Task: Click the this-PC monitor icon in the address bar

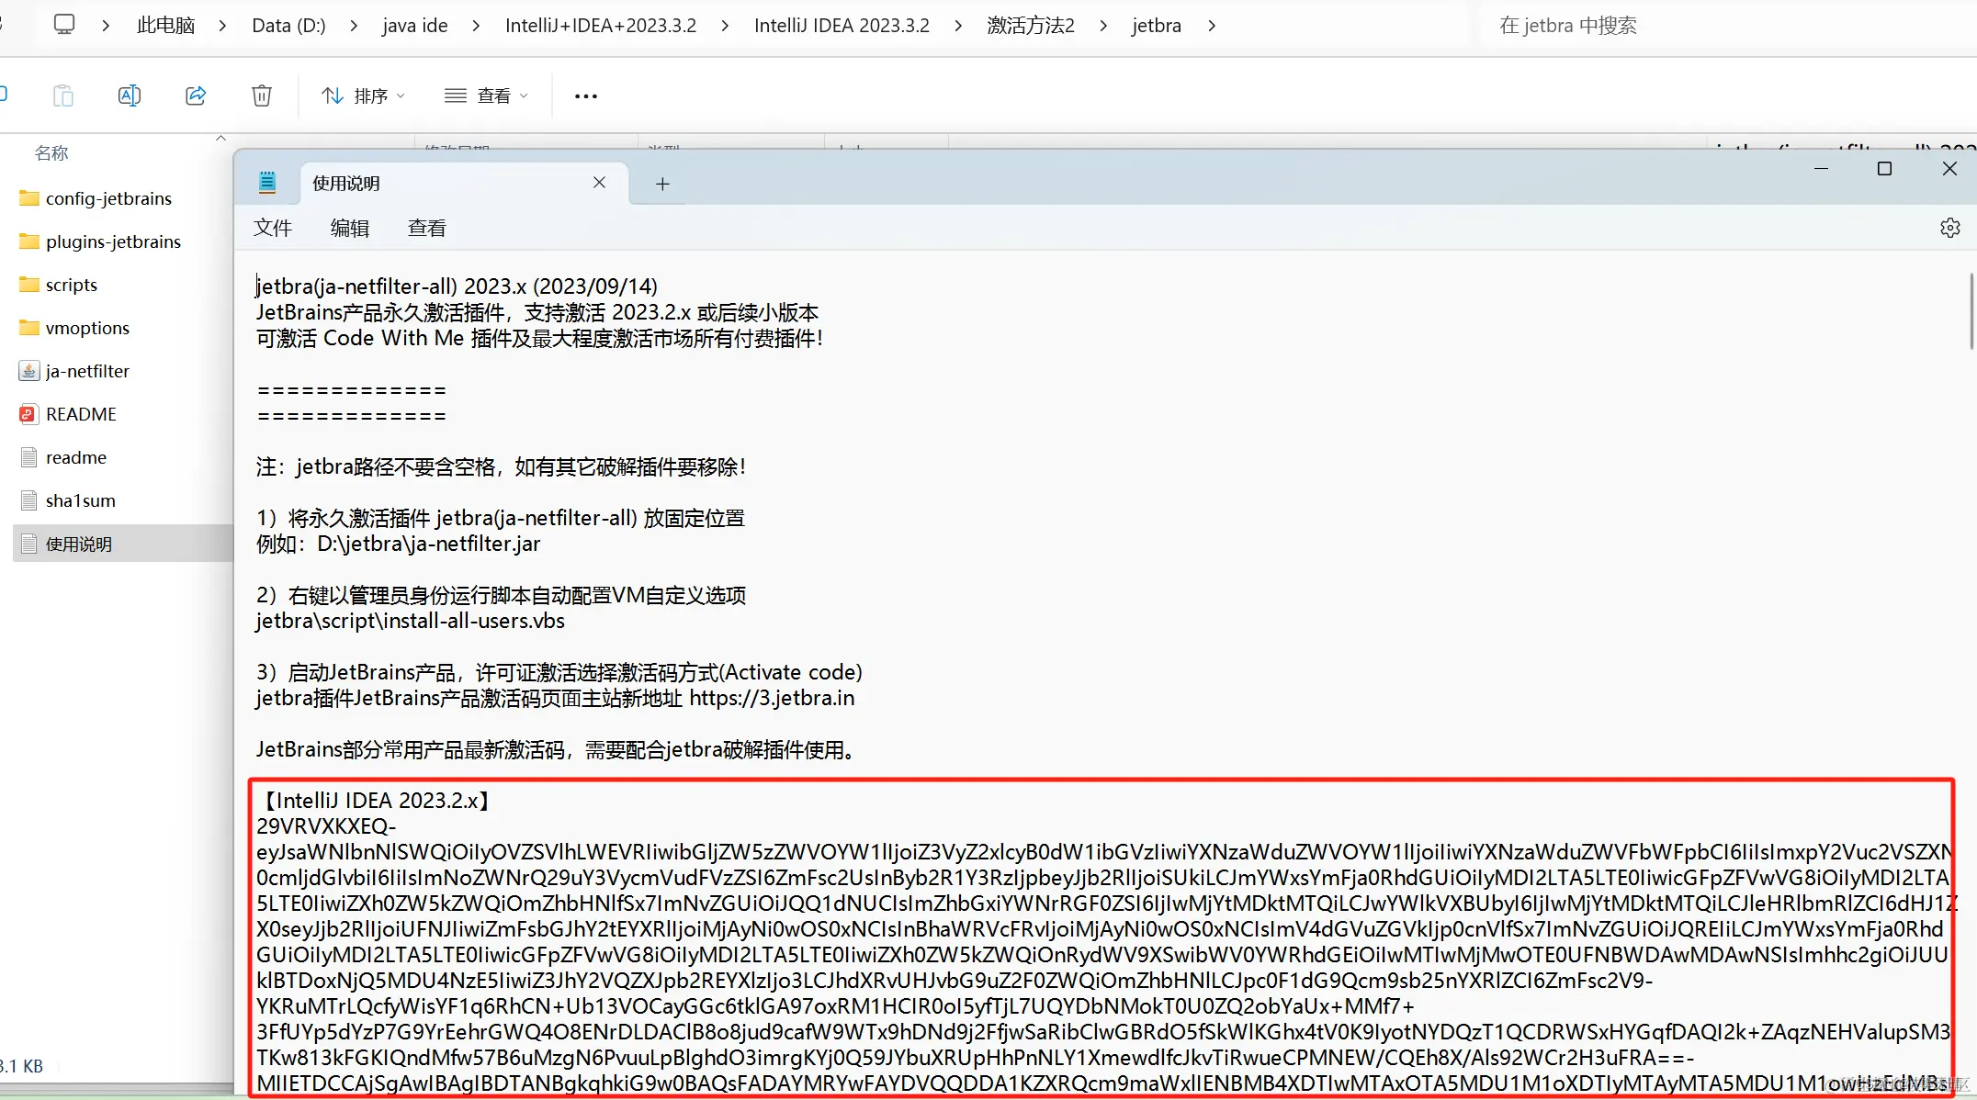Action: [64, 25]
